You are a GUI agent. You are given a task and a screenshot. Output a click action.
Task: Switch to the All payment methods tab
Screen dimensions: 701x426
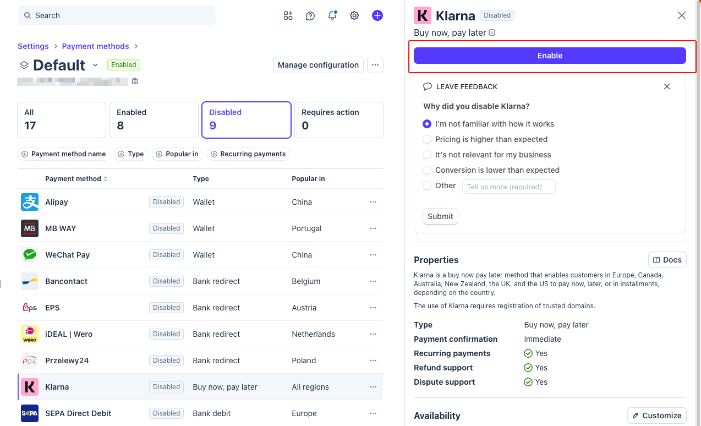pyautogui.click(x=61, y=119)
